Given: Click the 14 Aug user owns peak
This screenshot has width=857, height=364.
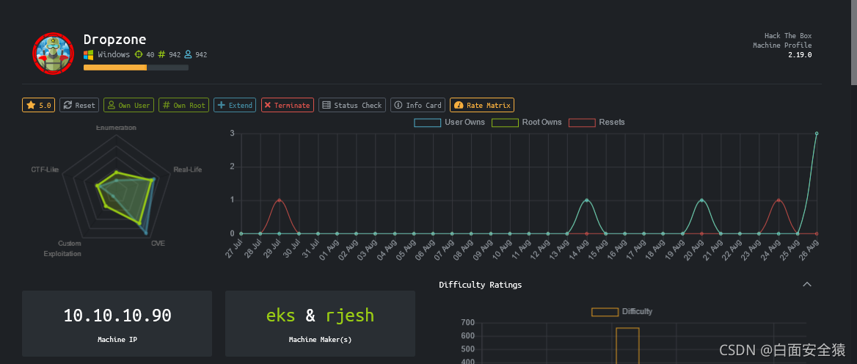Looking at the screenshot, I should [586, 200].
